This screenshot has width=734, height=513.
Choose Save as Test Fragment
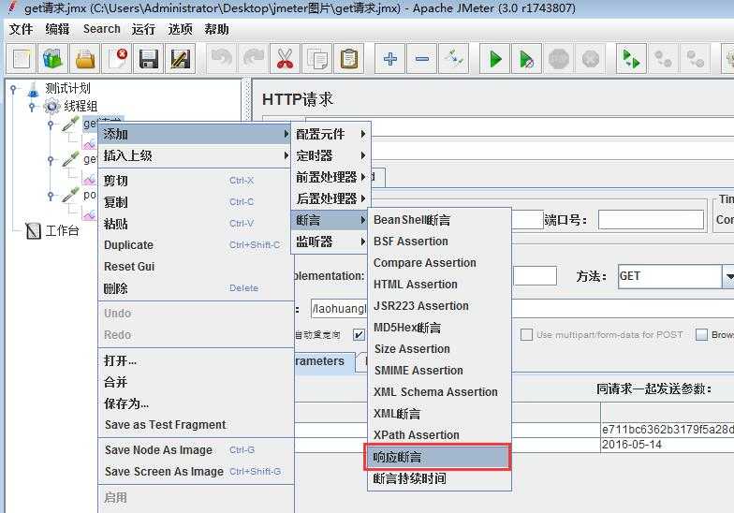click(195, 425)
